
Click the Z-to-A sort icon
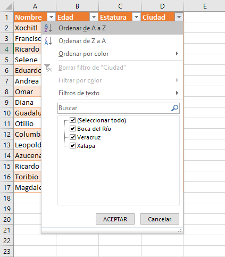(x=48, y=41)
